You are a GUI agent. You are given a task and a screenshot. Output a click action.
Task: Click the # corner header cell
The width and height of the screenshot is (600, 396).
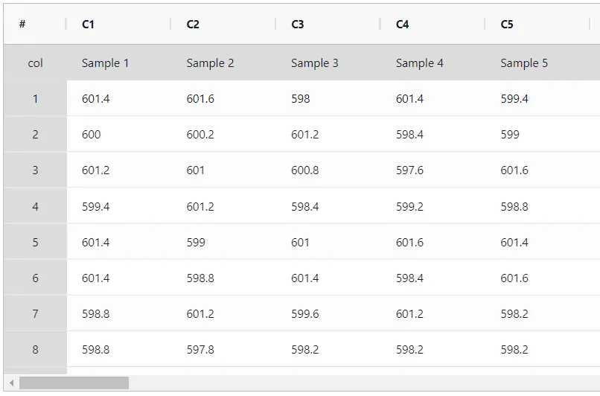coord(35,24)
